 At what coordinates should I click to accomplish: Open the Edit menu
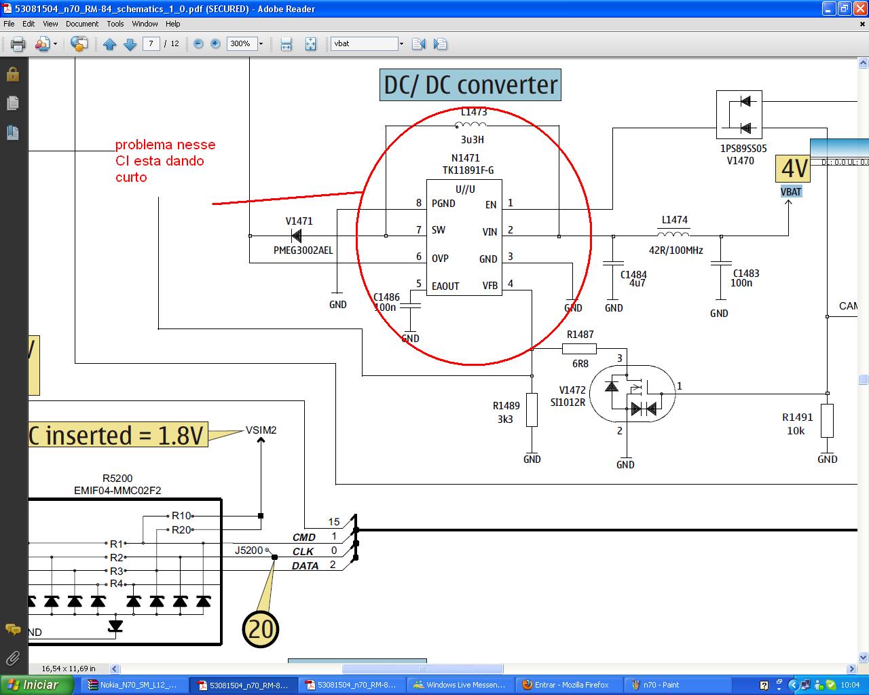tap(29, 24)
